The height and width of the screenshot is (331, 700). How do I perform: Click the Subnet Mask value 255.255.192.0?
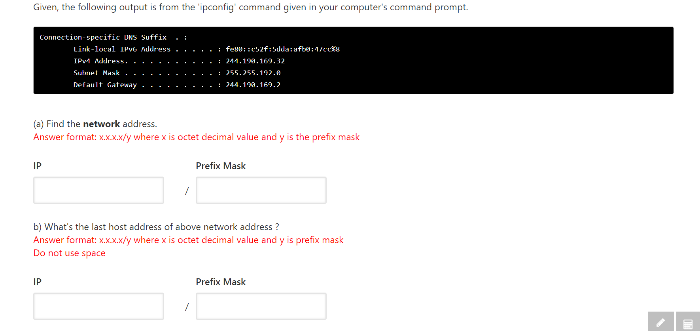pos(253,73)
